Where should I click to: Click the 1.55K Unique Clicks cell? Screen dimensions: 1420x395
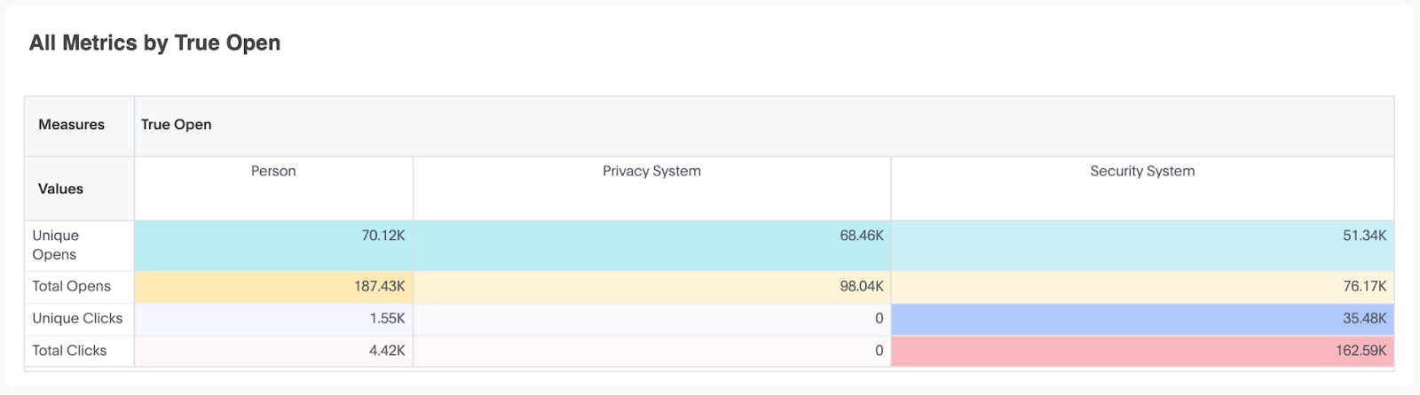pyautogui.click(x=273, y=319)
